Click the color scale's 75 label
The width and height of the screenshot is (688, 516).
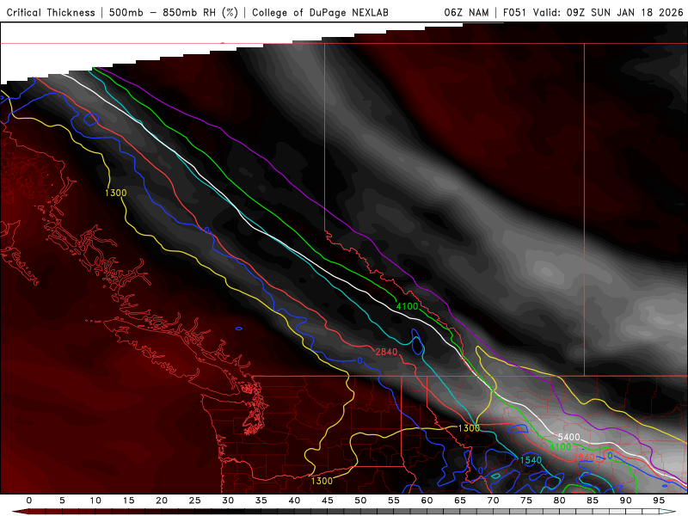coord(526,501)
